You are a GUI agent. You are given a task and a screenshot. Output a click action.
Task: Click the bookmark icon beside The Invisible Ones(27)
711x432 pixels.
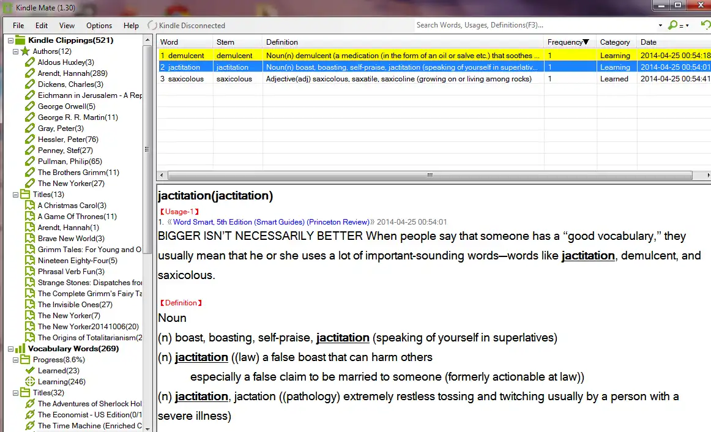click(30, 305)
